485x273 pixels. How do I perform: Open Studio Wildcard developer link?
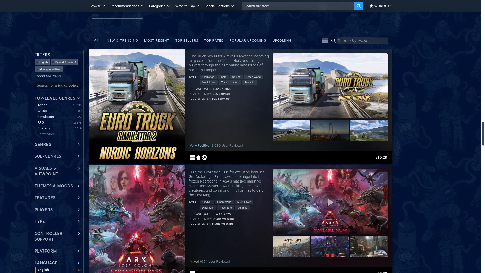click(223, 219)
